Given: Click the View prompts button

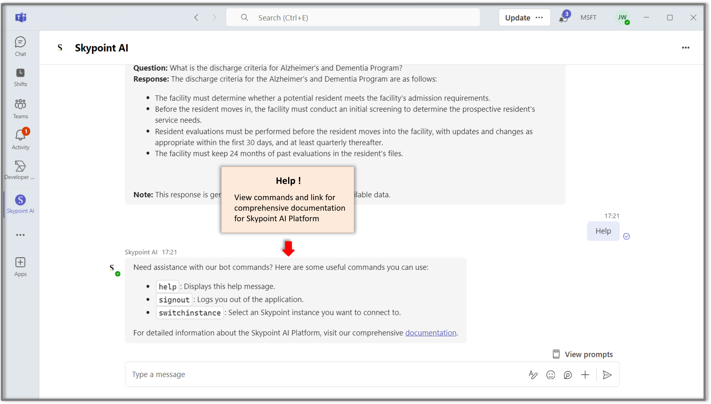Looking at the screenshot, I should coord(583,354).
